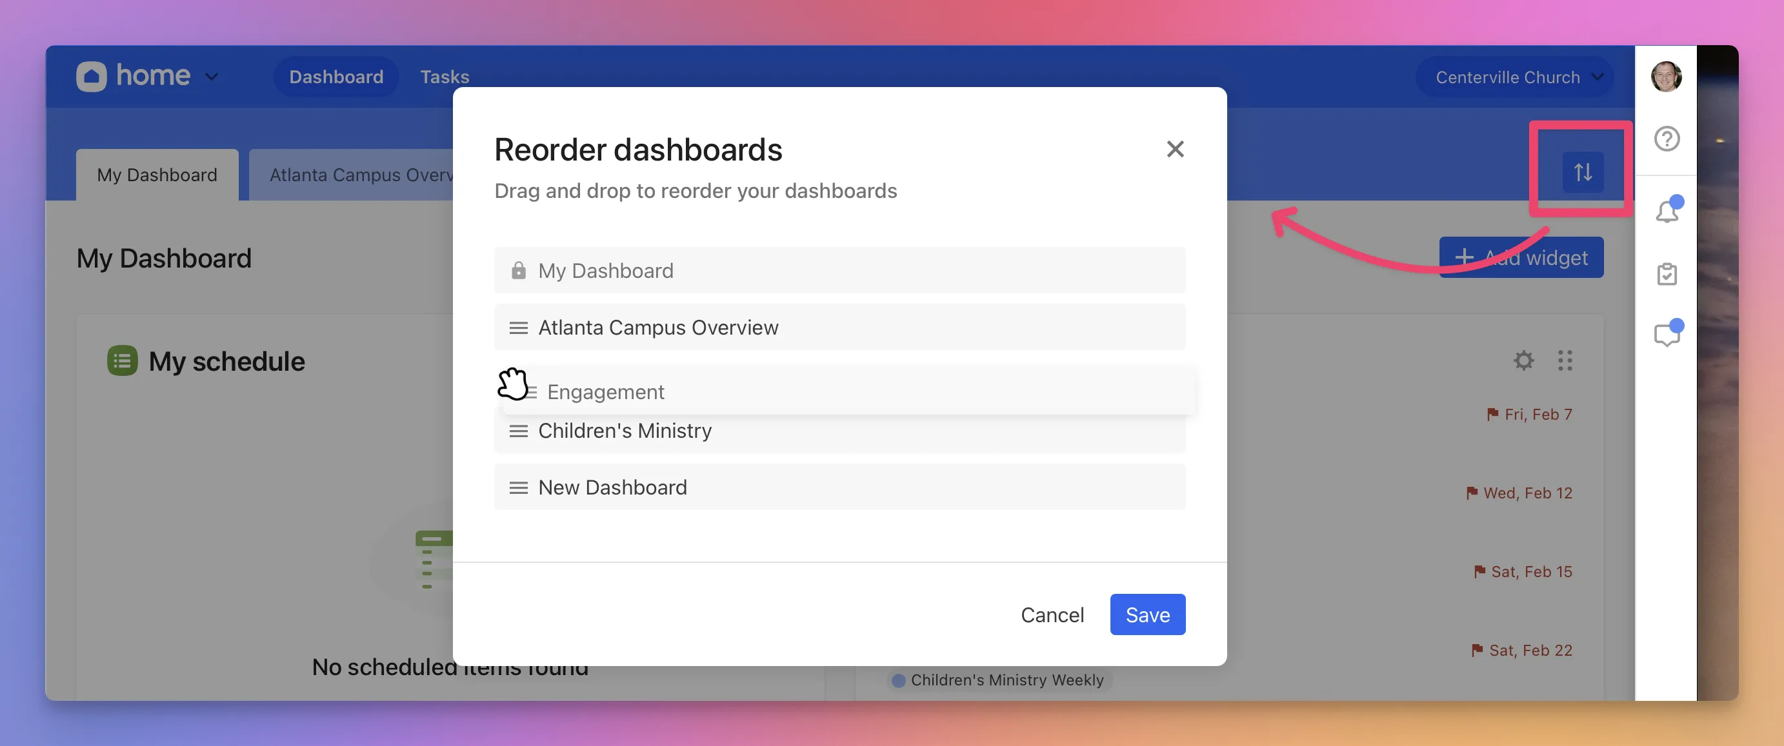Viewport: 1784px width, 746px height.
Task: Click the New Dashboard drag handle
Action: 518,488
